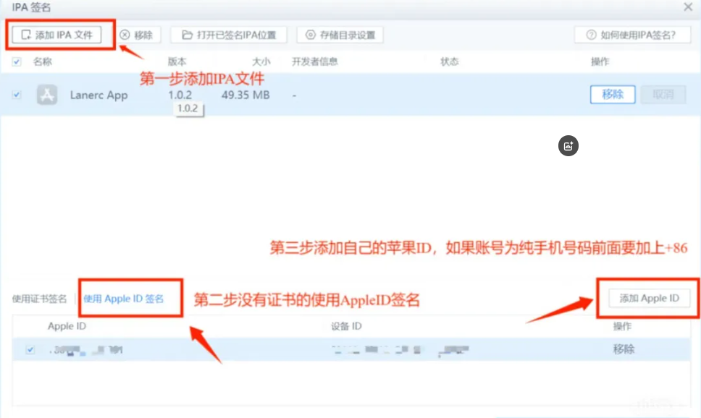Open the signed IPA location folder
701x418 pixels.
(229, 35)
